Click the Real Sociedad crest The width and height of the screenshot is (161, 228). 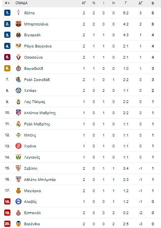pos(18,79)
